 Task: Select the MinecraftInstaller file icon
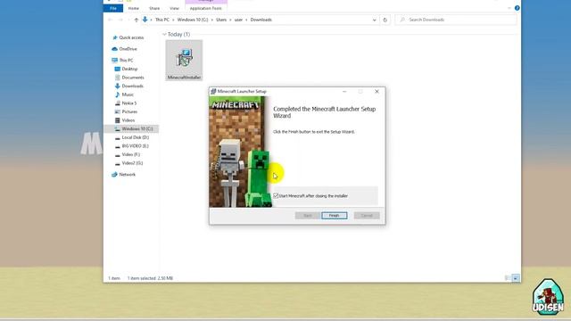(x=184, y=61)
